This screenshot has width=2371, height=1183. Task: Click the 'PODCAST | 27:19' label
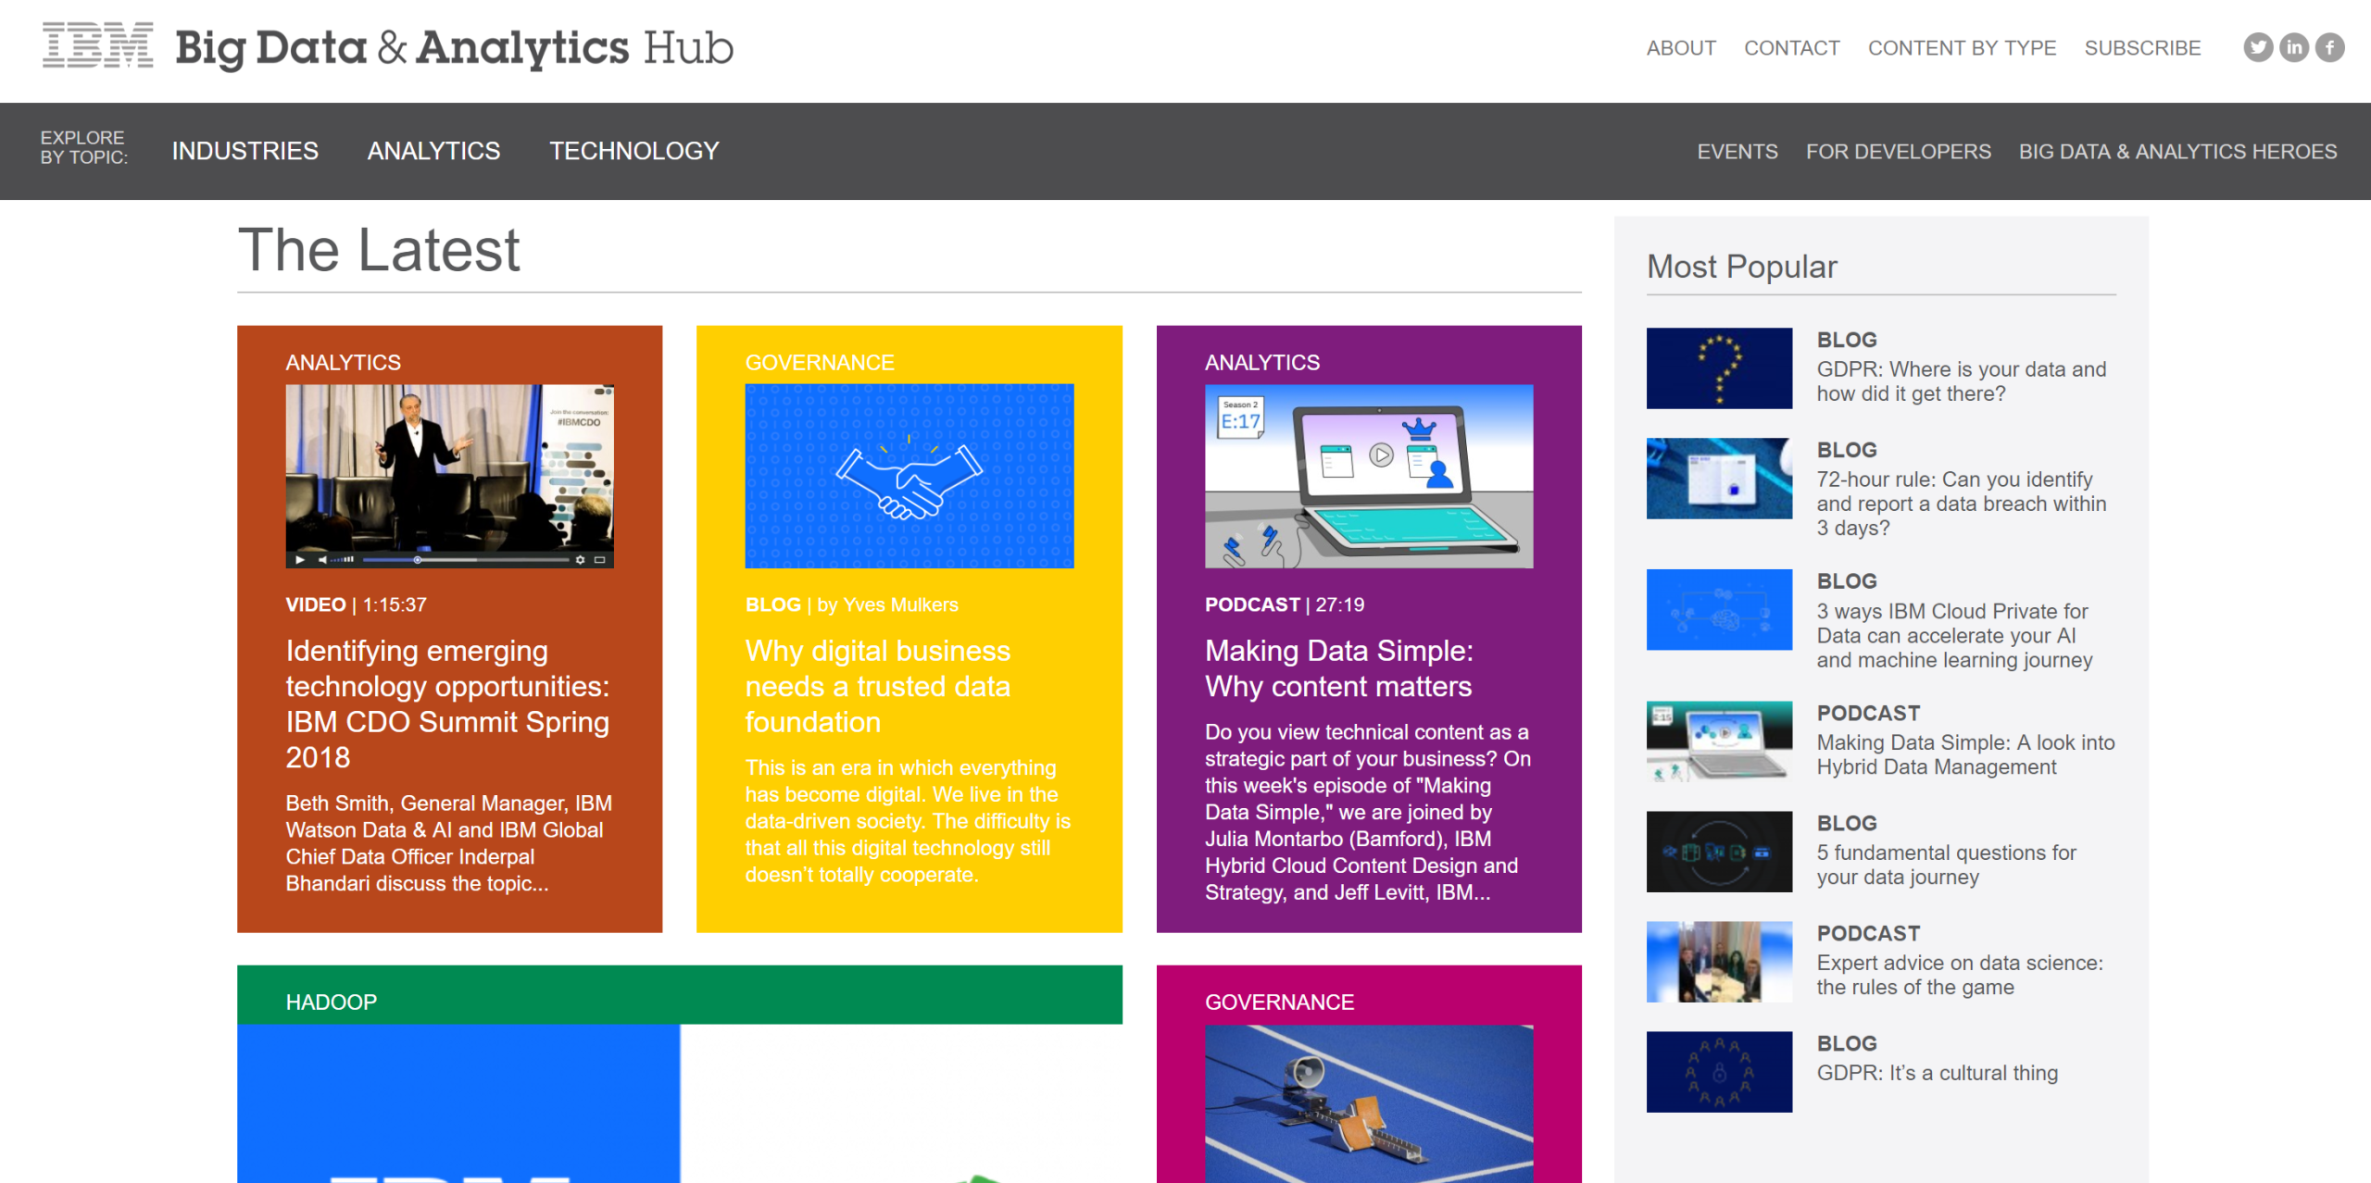click(1284, 604)
